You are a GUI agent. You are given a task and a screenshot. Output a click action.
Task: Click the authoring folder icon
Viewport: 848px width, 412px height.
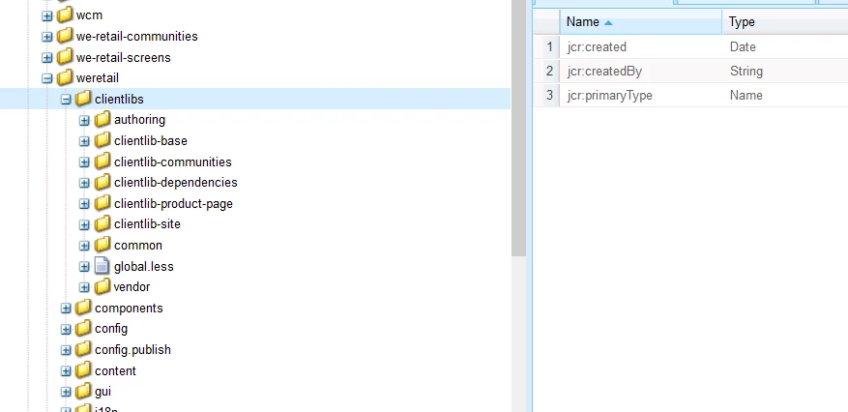pos(102,119)
